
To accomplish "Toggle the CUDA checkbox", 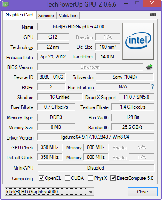I will click(67, 178).
